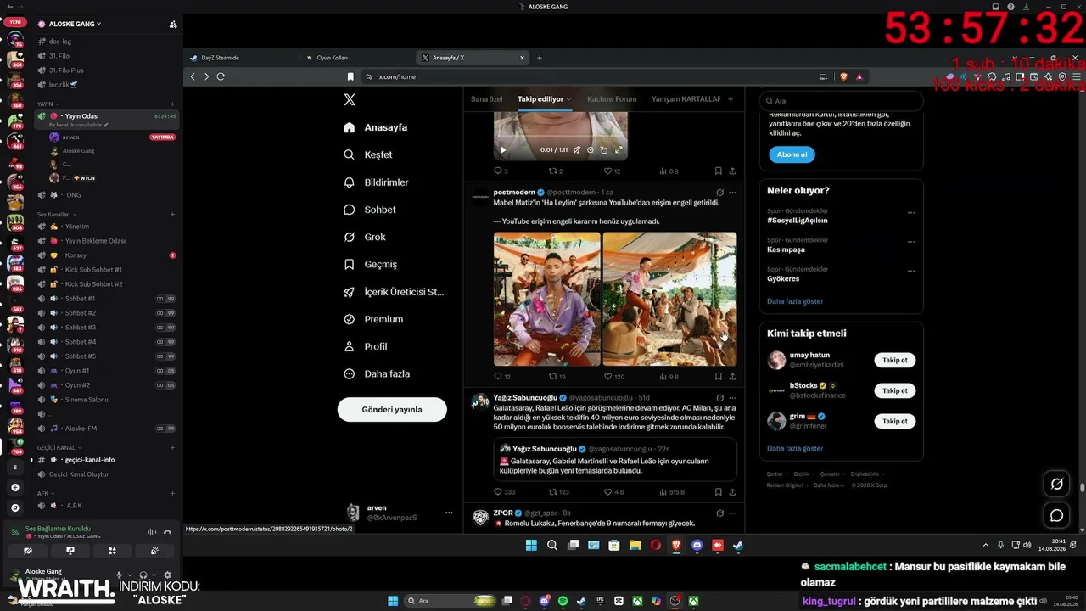Open floating chat bubble button at bottom right
Screen dimensions: 1086x611
click(x=1056, y=515)
